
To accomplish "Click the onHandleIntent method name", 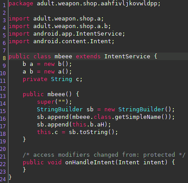I will (x=90, y=162).
